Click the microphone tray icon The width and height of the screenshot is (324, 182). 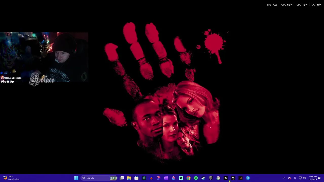click(x=295, y=178)
